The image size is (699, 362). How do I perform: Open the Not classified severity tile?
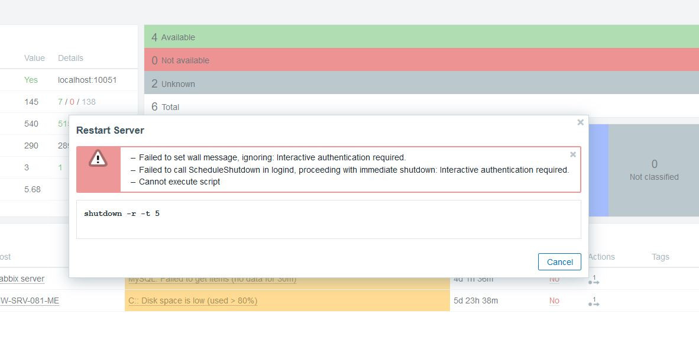(653, 170)
